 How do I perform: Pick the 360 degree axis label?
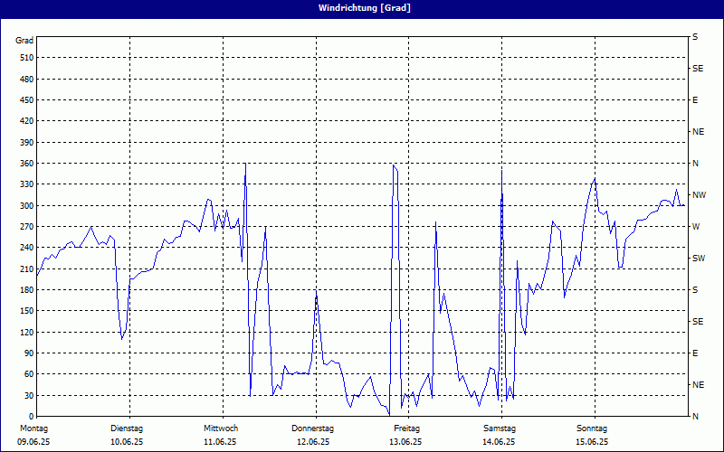click(x=27, y=164)
